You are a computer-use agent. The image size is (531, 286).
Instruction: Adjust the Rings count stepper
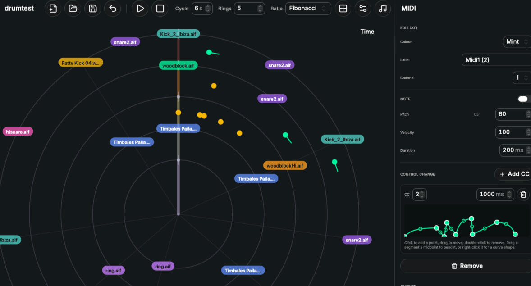coord(260,9)
